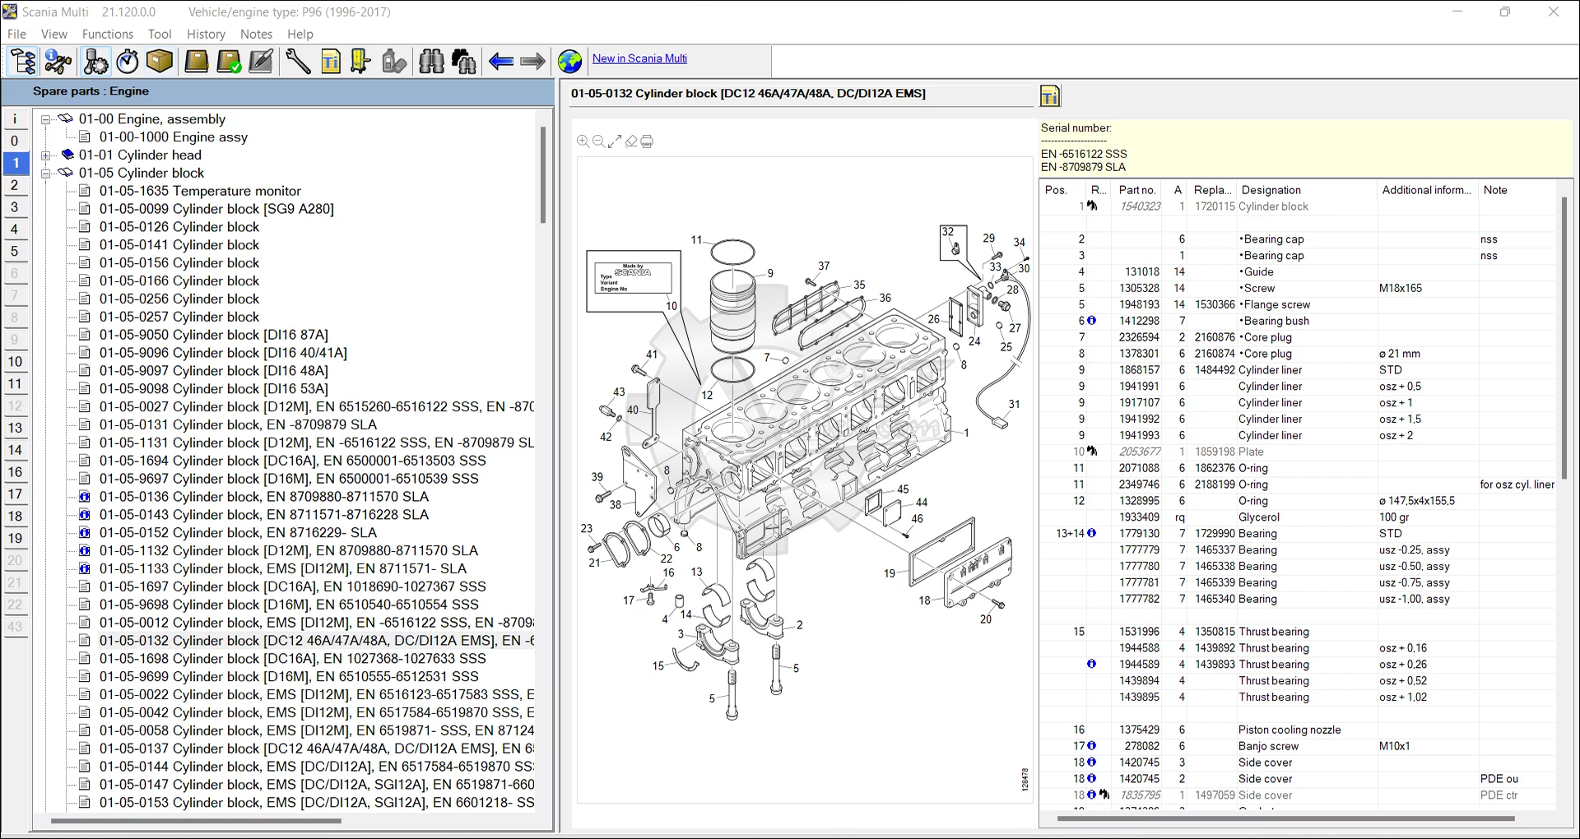Open the Ti technical information toolbar icon
The image size is (1580, 839).
click(x=331, y=62)
